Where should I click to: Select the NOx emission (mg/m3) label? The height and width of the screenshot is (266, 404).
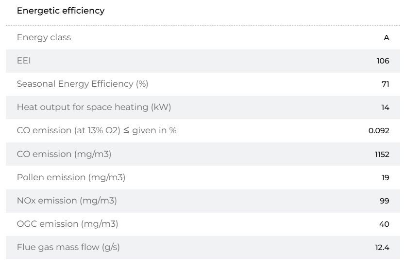point(67,201)
